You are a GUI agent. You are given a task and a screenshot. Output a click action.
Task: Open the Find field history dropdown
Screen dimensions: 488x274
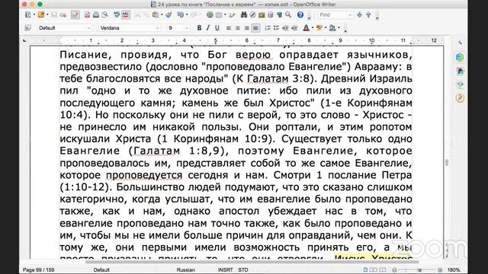coord(350,14)
